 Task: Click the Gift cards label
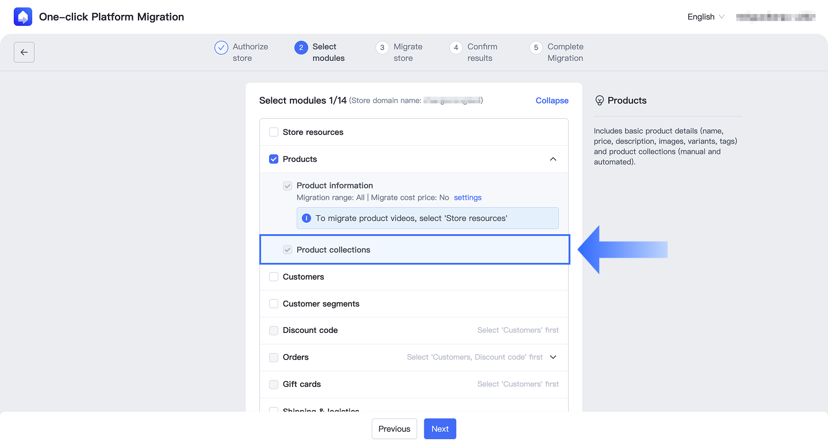302,384
